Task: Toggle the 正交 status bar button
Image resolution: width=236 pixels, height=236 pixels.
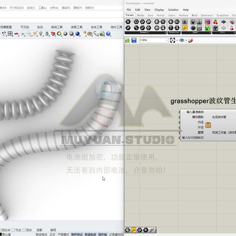Action: coord(52,234)
